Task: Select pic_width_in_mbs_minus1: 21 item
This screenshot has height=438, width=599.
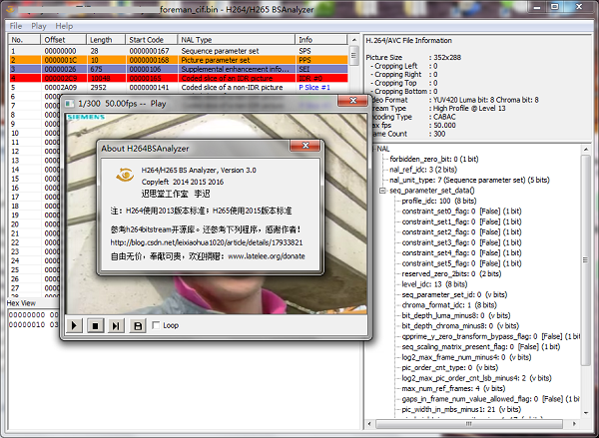Action: [461, 409]
